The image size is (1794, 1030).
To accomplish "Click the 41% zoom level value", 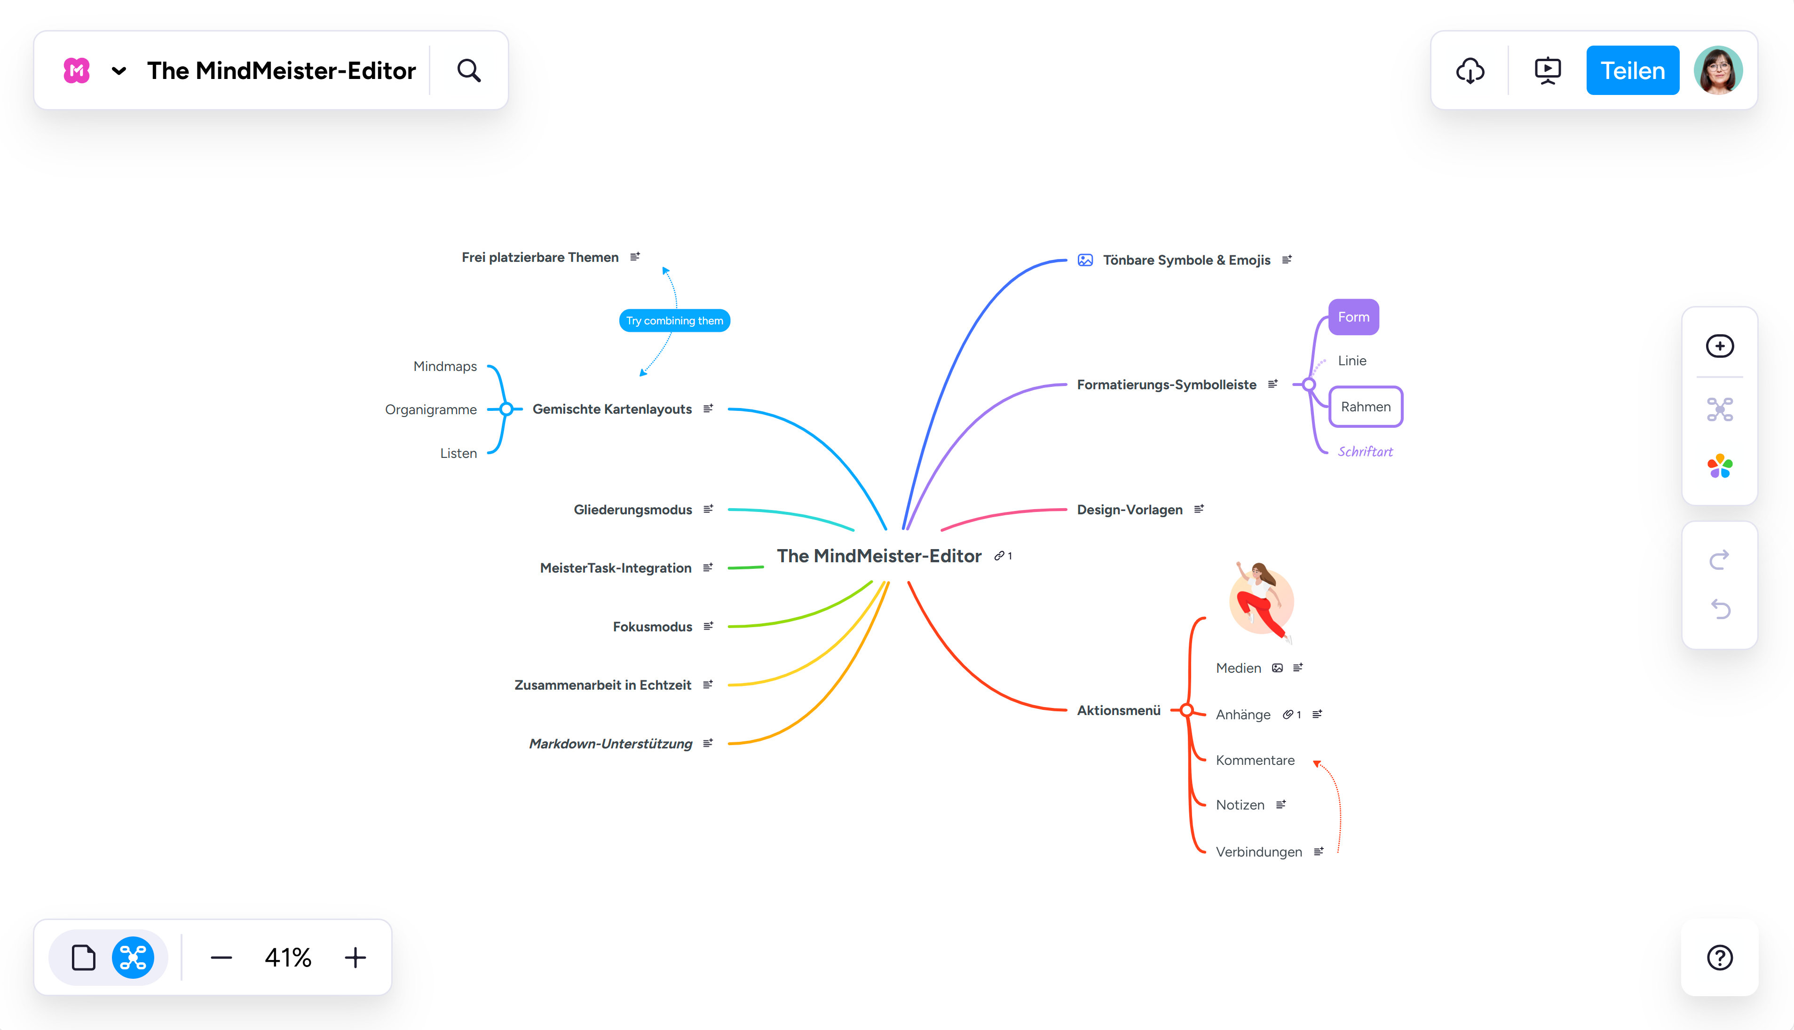I will point(288,958).
